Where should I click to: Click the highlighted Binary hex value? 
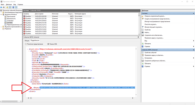point(87,88)
